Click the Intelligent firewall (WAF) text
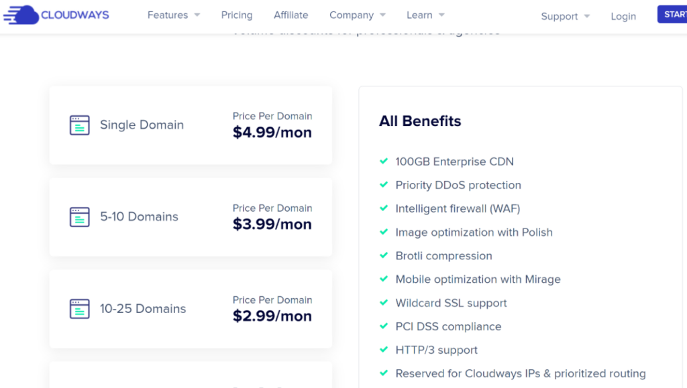 (x=458, y=208)
